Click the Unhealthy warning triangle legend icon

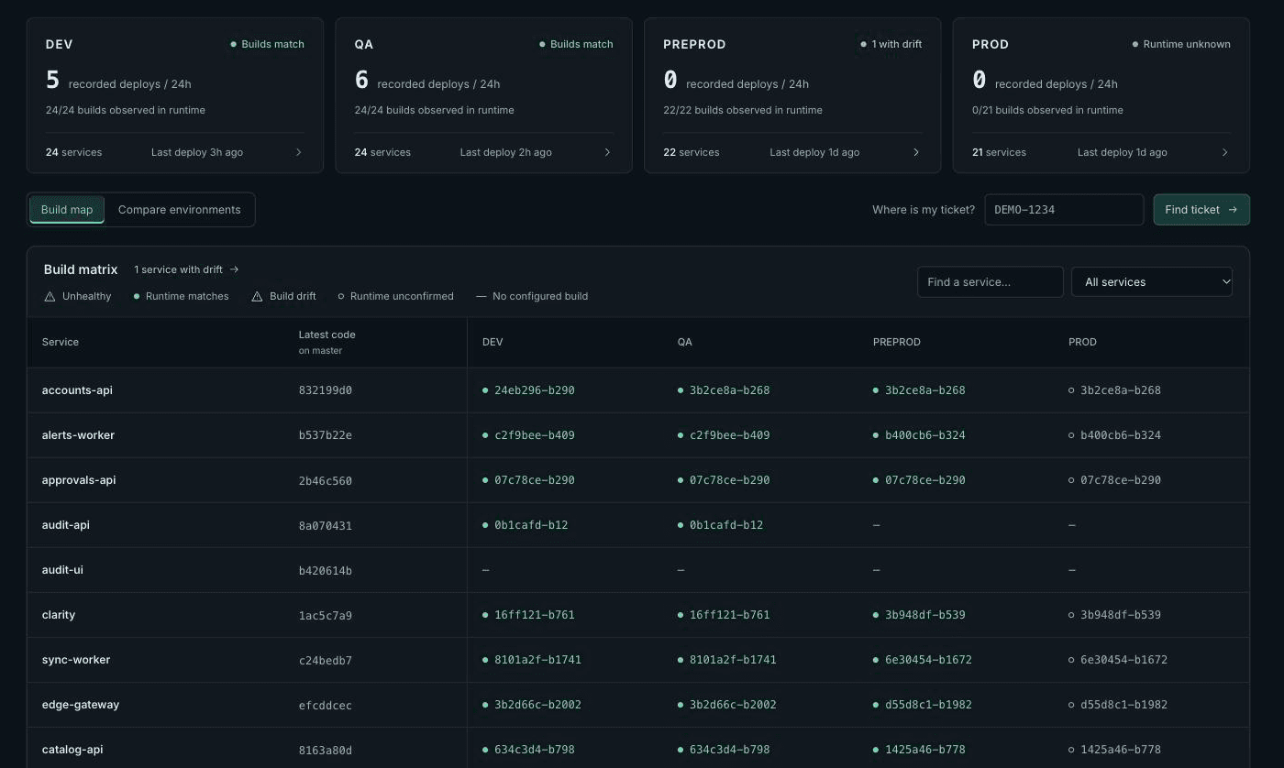(50, 296)
